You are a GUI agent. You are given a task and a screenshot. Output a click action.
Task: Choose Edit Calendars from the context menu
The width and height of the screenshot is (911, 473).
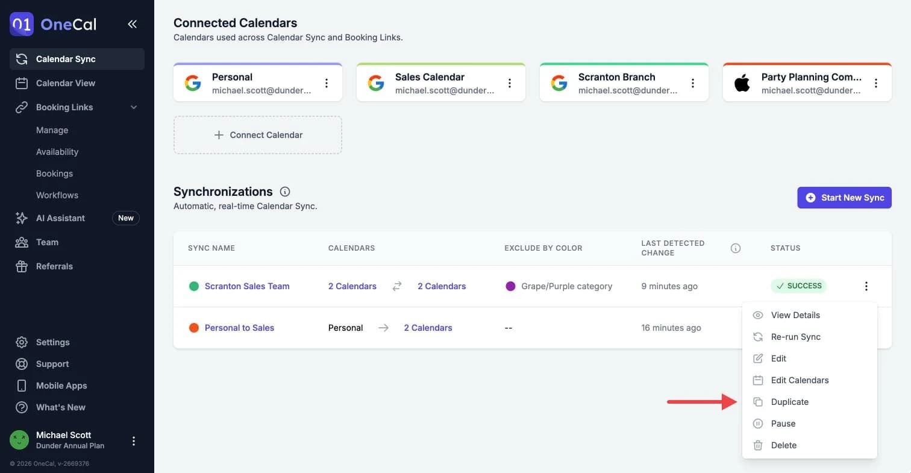point(810,380)
